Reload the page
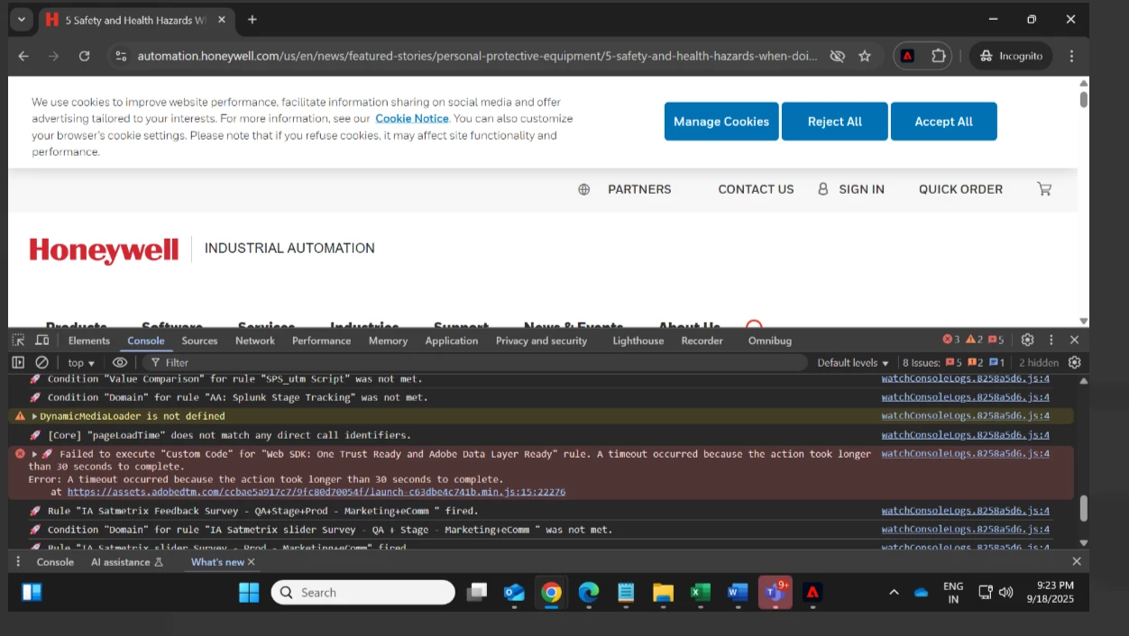The height and width of the screenshot is (636, 1129). [84, 56]
